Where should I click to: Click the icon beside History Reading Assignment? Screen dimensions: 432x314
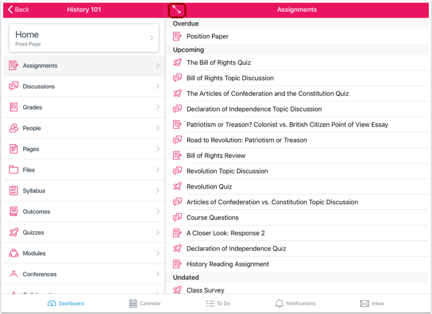point(177,264)
